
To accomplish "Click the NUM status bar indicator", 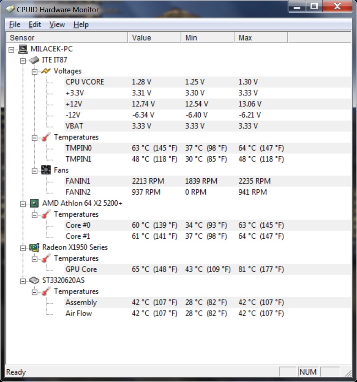I will [308, 372].
